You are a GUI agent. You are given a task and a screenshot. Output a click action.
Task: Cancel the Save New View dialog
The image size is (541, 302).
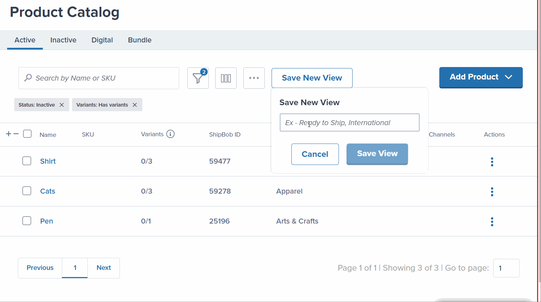tap(315, 154)
